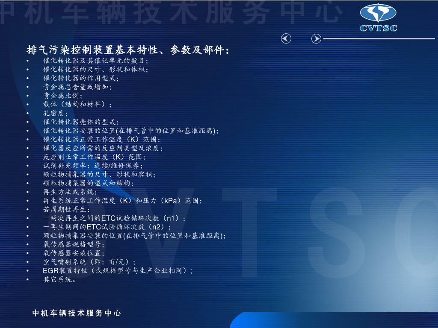Image resolution: width=438 pixels, height=328 pixels.
Task: Select line EGR装置特性
Action: click(x=118, y=270)
